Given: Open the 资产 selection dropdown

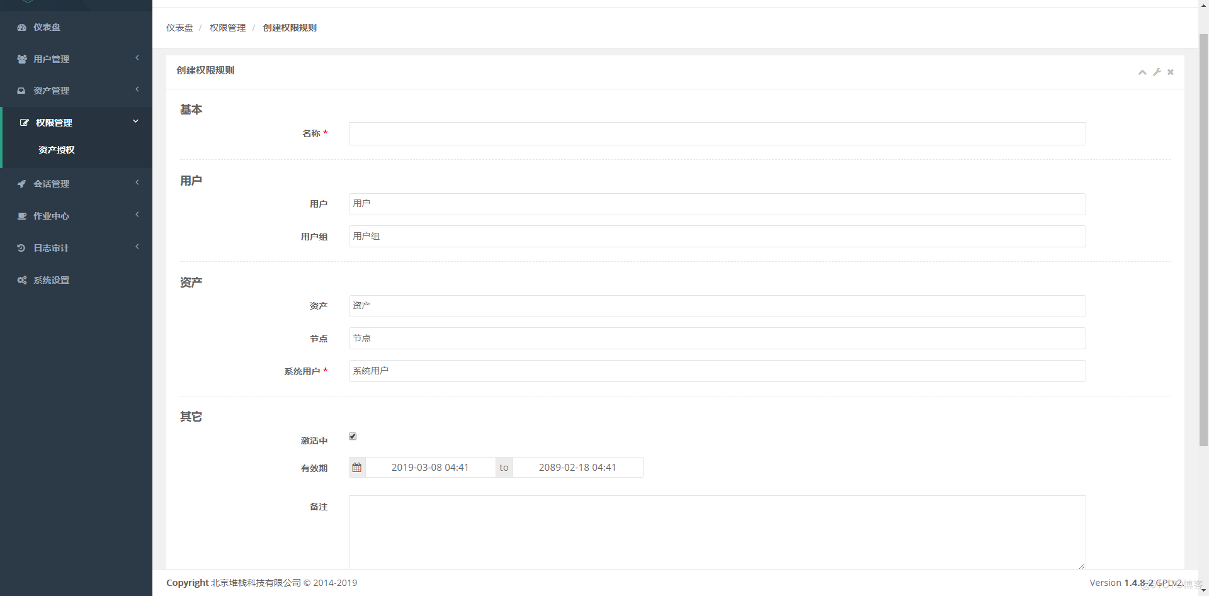Looking at the screenshot, I should 717,306.
